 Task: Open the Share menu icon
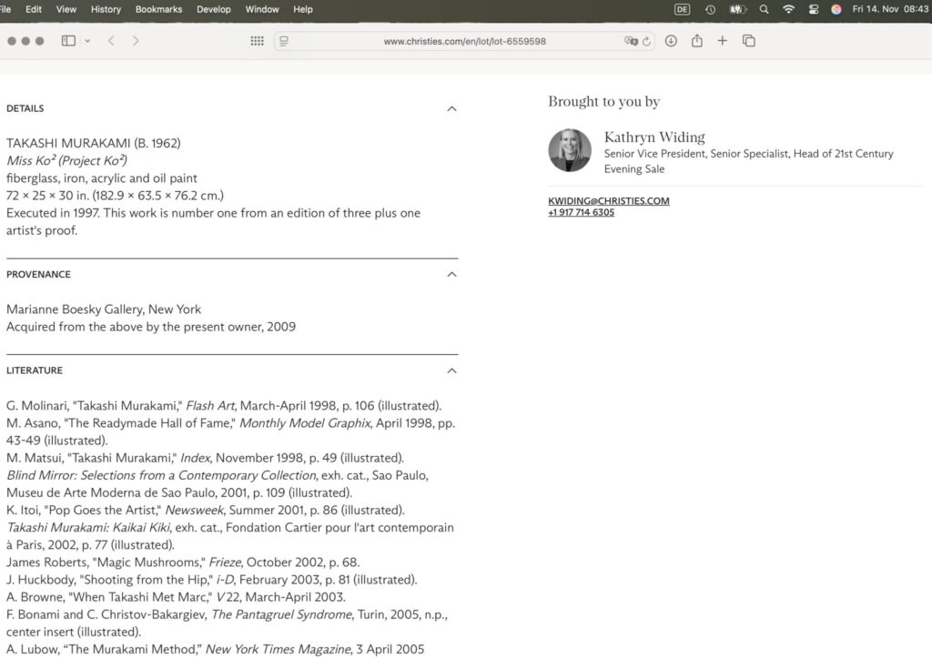coord(697,41)
